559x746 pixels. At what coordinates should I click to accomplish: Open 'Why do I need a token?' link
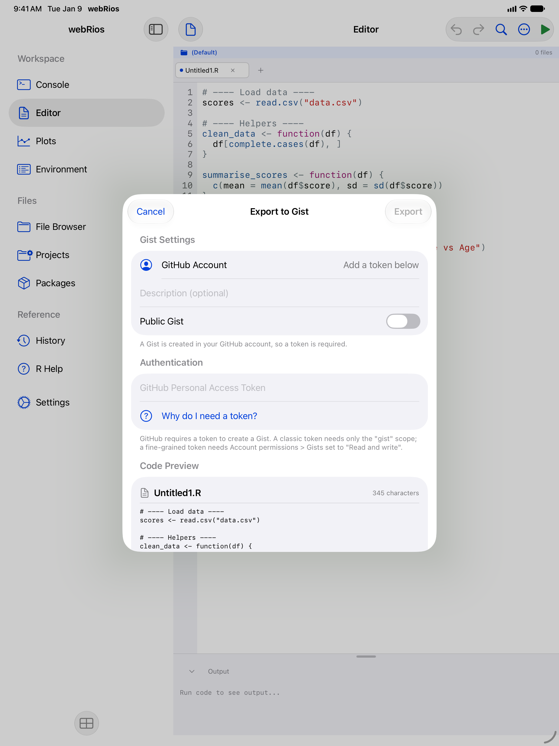[x=209, y=416]
